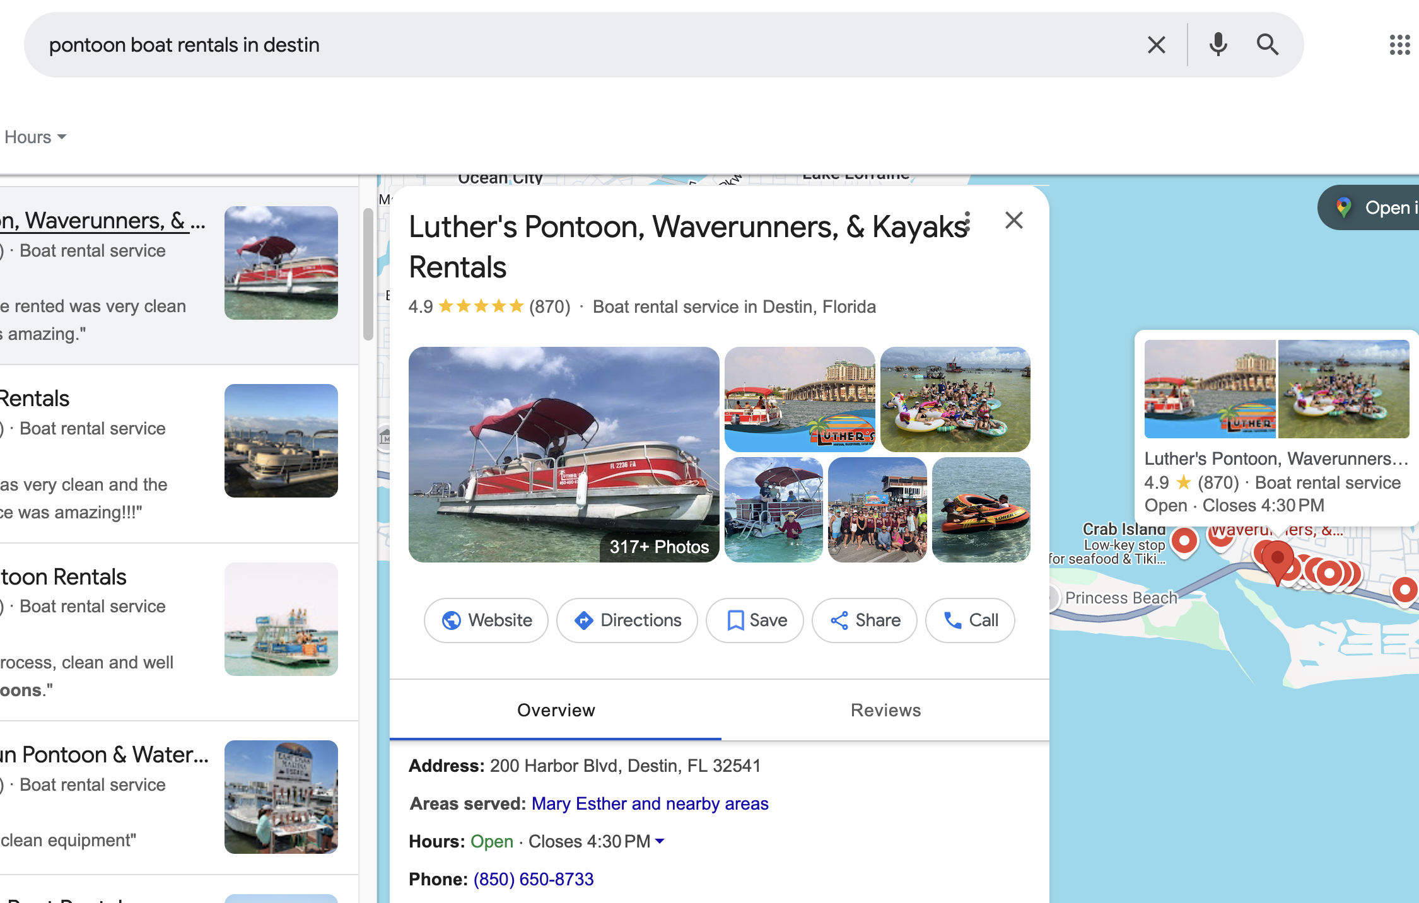Save this business to your list

pyautogui.click(x=755, y=620)
